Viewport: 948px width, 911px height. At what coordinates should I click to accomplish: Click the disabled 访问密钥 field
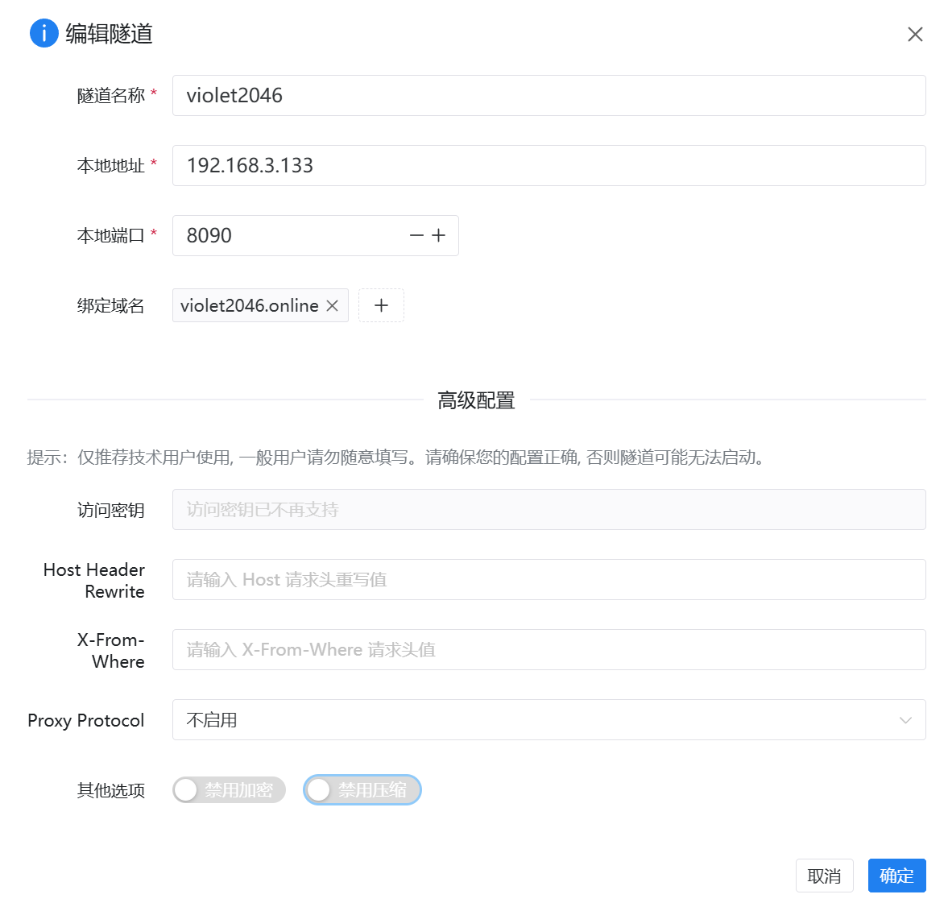548,510
